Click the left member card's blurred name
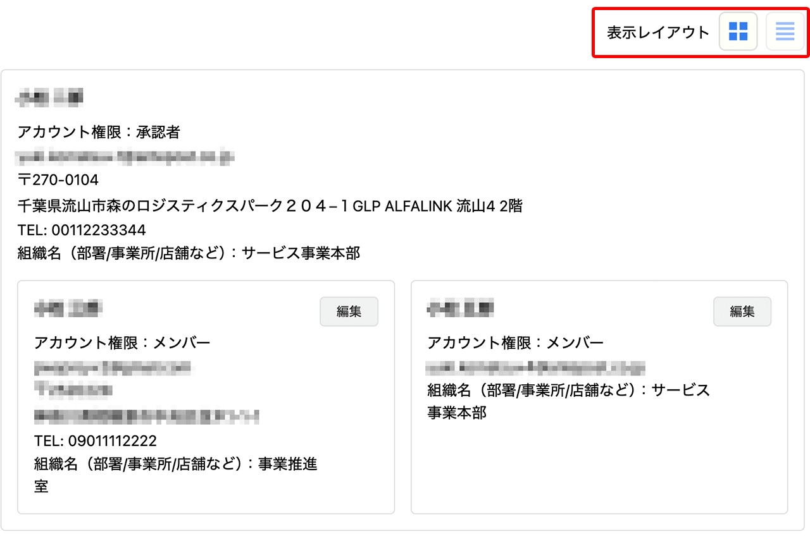The width and height of the screenshot is (810, 551). coord(68,310)
